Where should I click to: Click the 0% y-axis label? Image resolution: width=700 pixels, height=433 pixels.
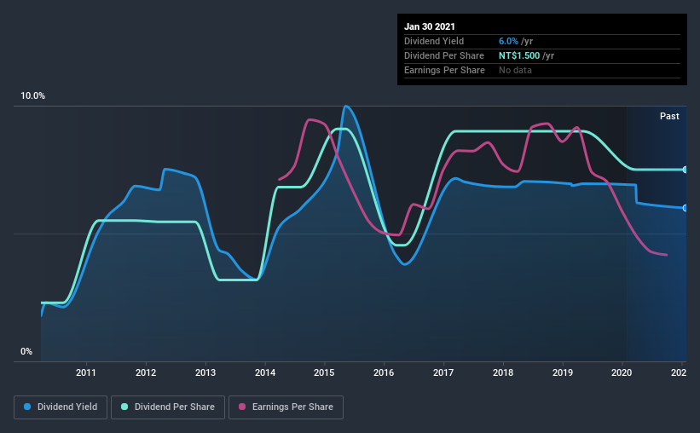tap(26, 352)
